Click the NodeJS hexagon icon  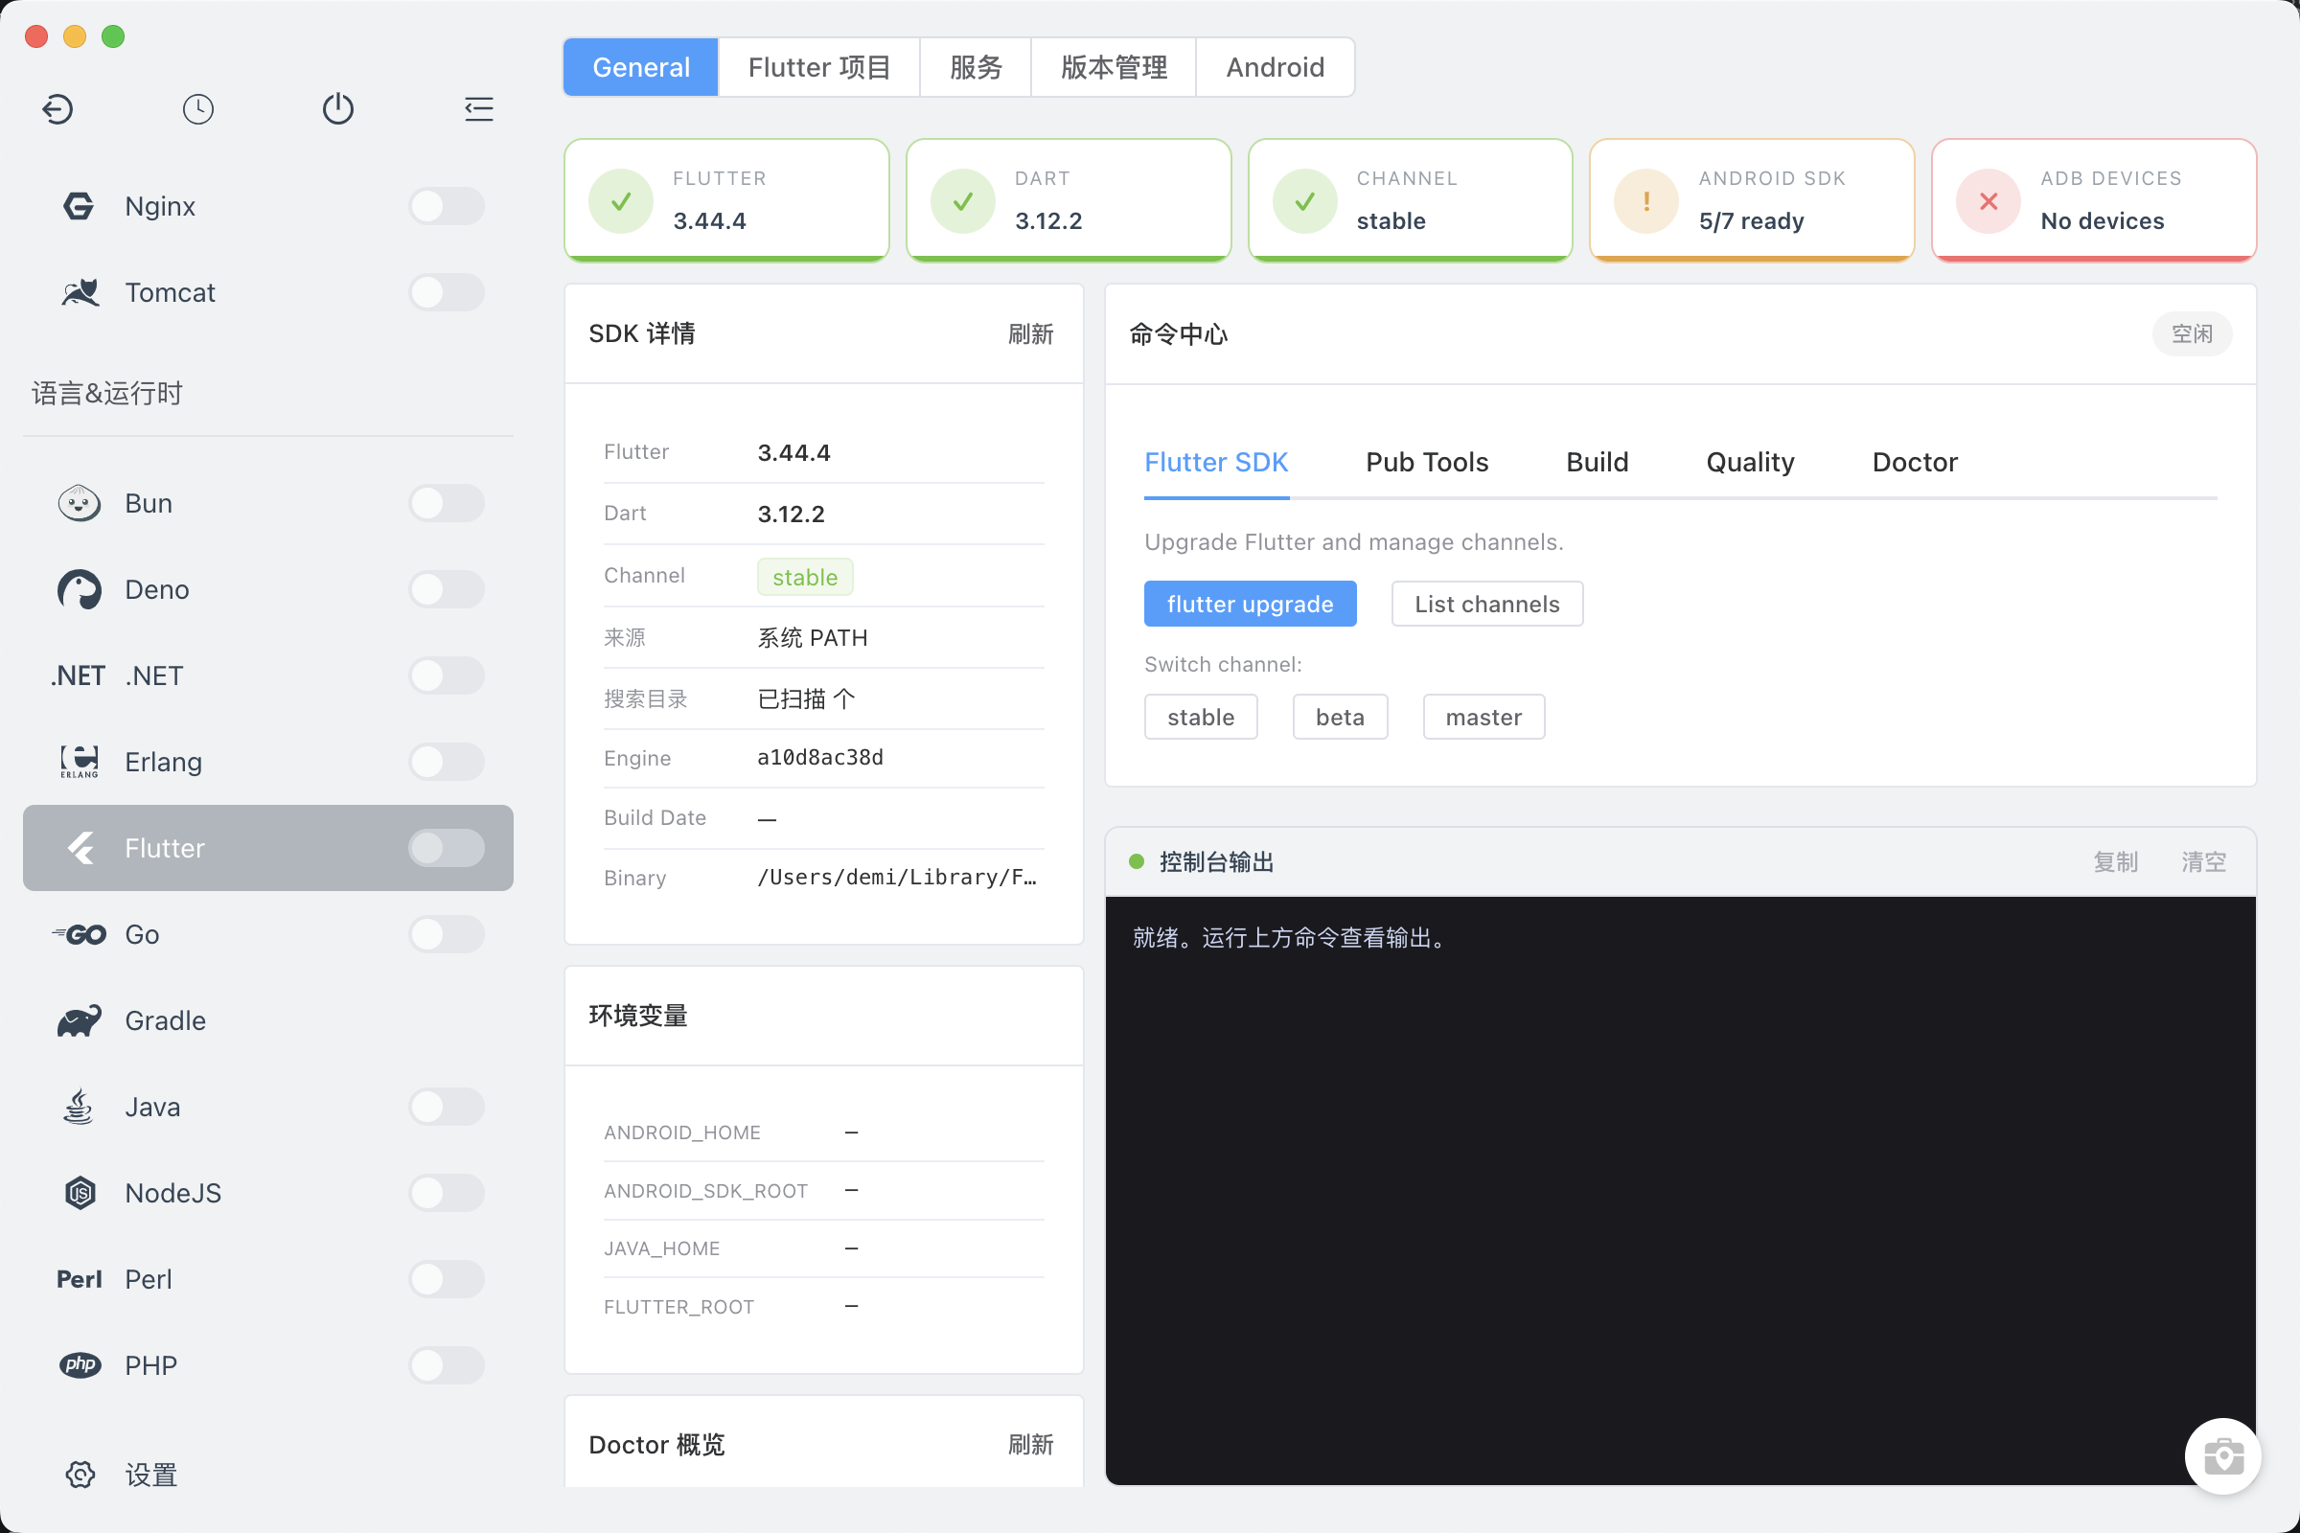(80, 1193)
